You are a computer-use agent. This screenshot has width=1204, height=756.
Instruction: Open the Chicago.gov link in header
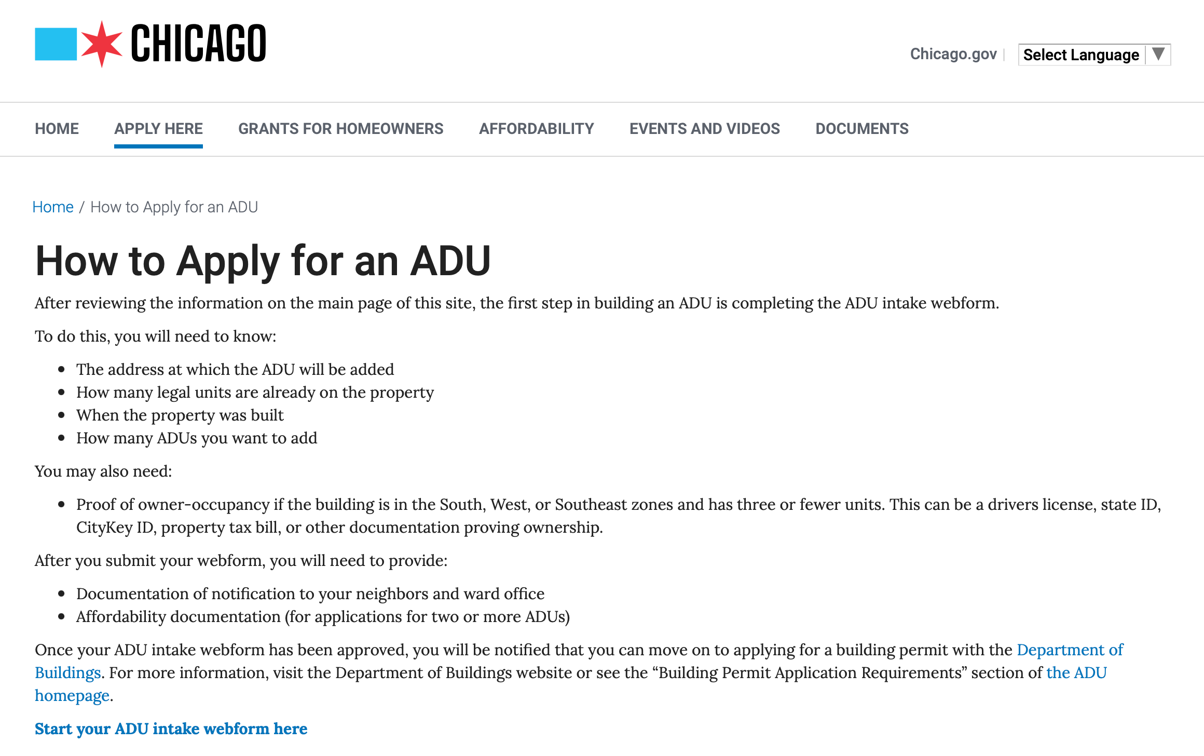click(953, 54)
